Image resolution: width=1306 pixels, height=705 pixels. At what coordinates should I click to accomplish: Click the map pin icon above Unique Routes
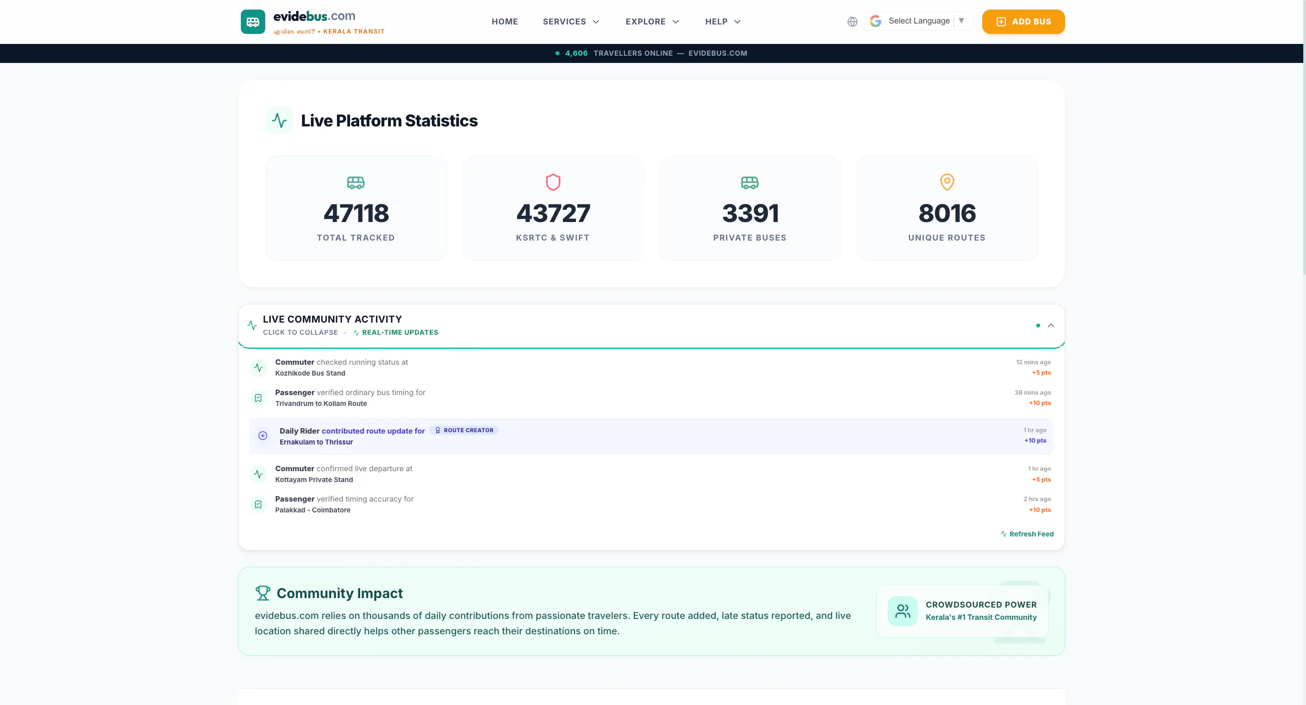947,182
